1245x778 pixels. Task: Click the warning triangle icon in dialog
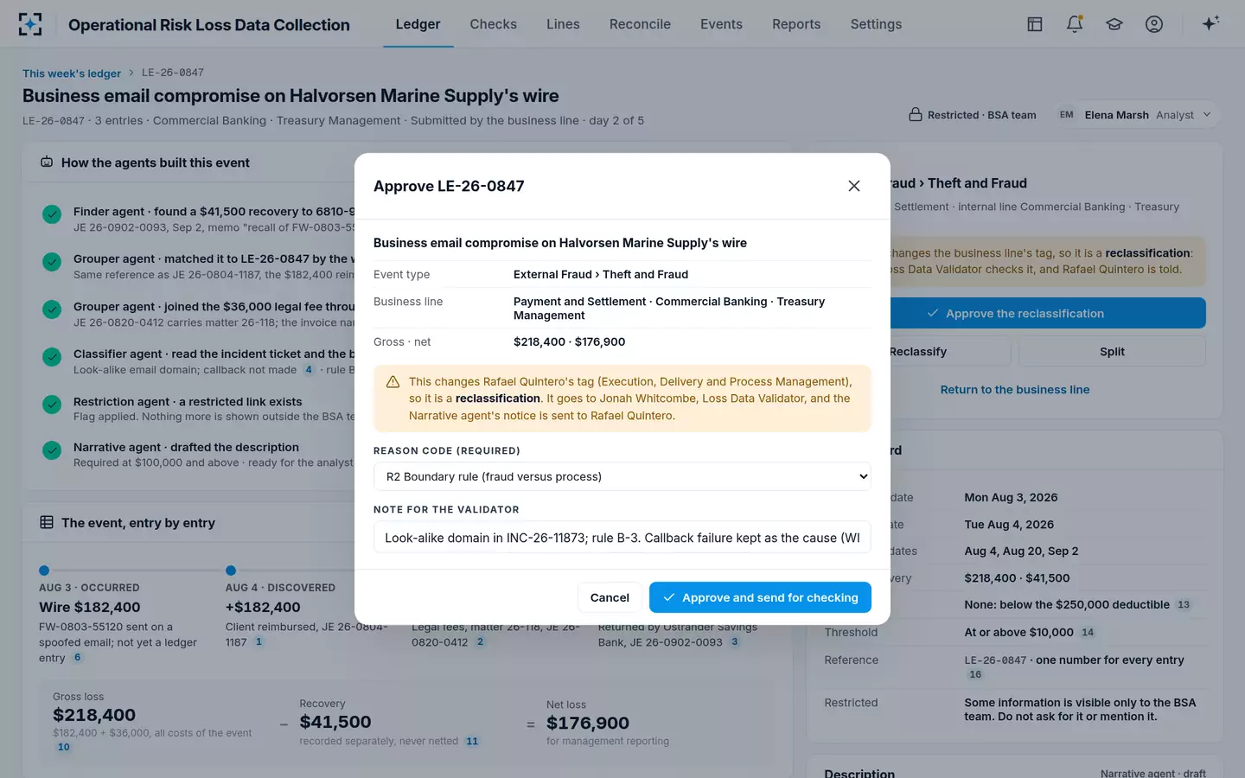pyautogui.click(x=393, y=381)
